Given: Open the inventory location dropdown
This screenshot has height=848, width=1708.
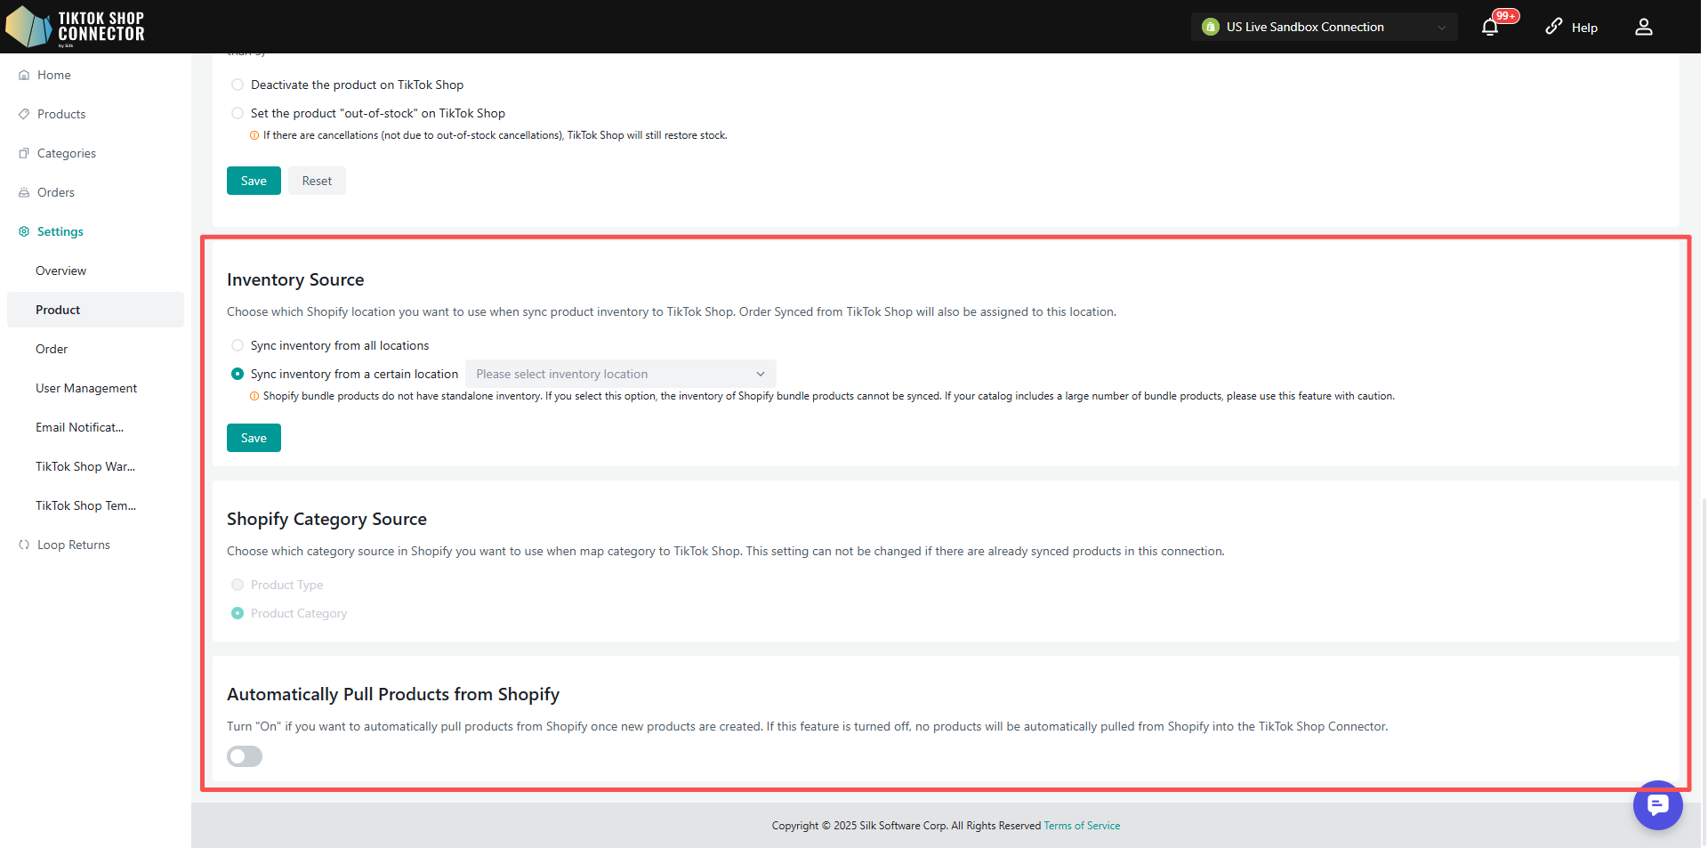Looking at the screenshot, I should click(620, 375).
